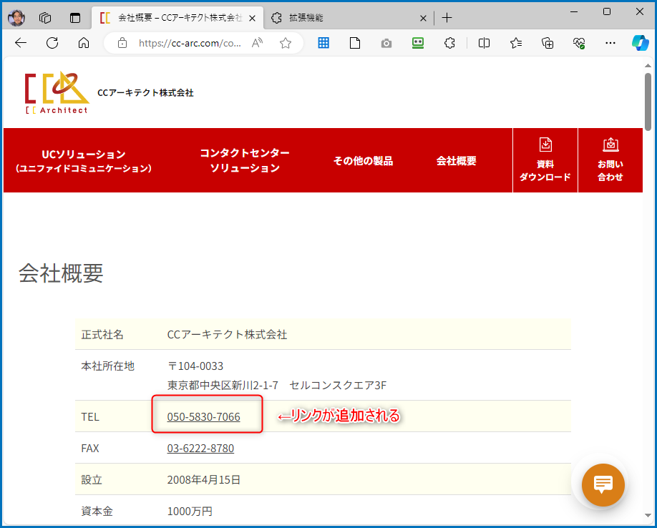
Task: Select the postal code 〒104-0033
Action: (195, 366)
